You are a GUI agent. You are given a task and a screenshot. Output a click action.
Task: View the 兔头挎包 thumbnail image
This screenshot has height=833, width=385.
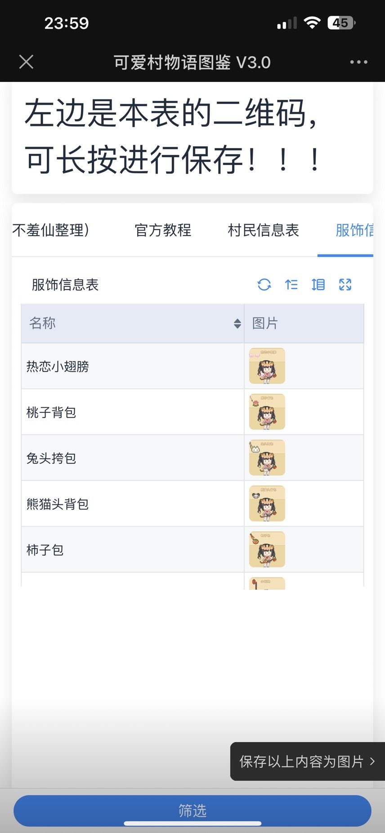coord(267,458)
